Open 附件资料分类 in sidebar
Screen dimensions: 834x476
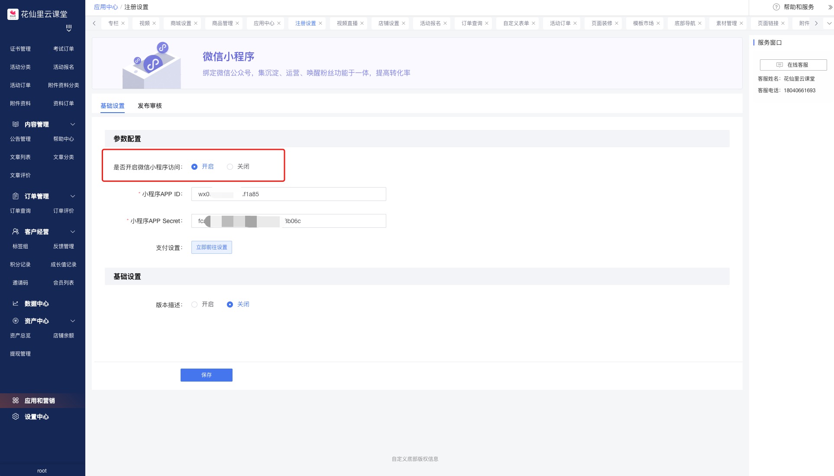click(64, 85)
